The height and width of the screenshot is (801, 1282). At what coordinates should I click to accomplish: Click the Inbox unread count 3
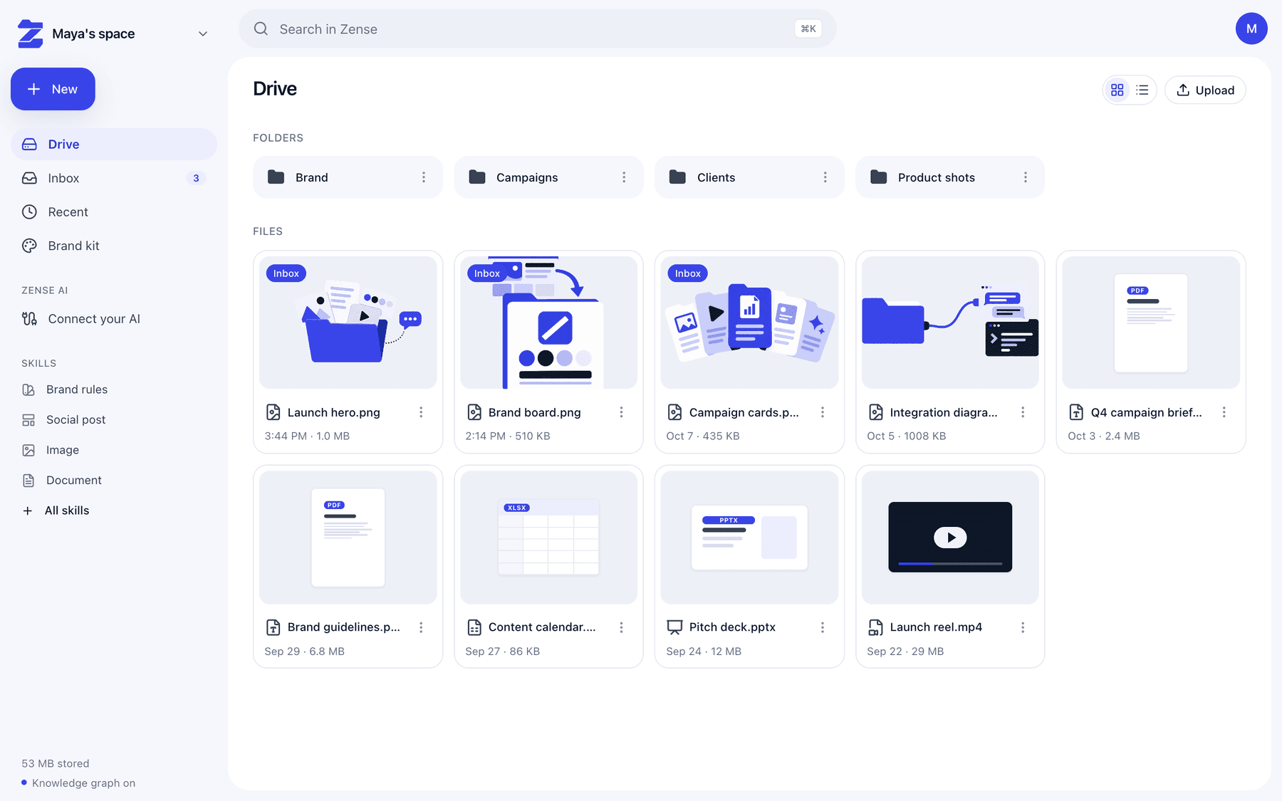pyautogui.click(x=196, y=178)
